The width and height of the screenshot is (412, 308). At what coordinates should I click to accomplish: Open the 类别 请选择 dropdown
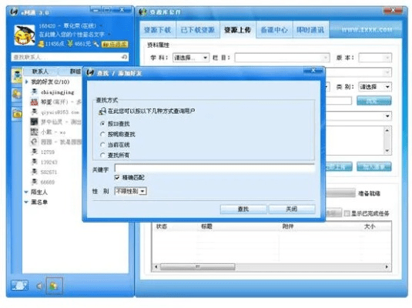pos(375,87)
